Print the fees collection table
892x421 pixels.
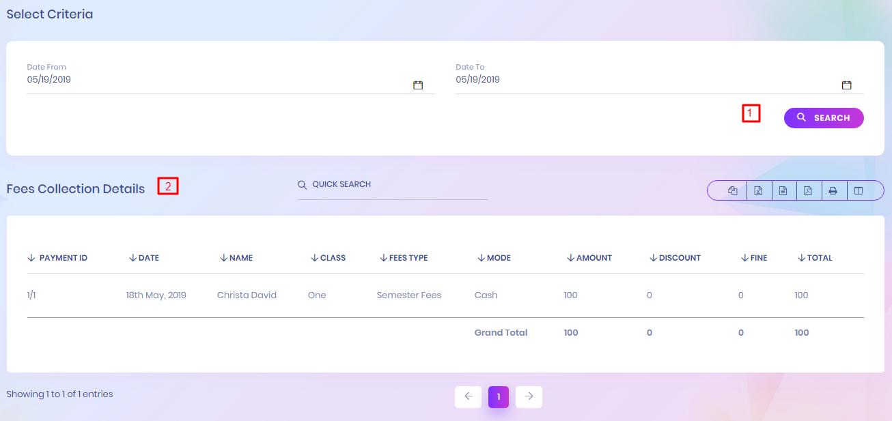833,191
